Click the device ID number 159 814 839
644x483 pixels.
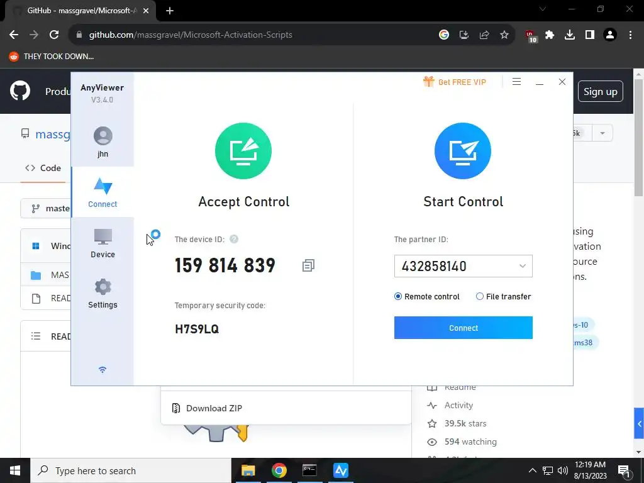pyautogui.click(x=225, y=265)
